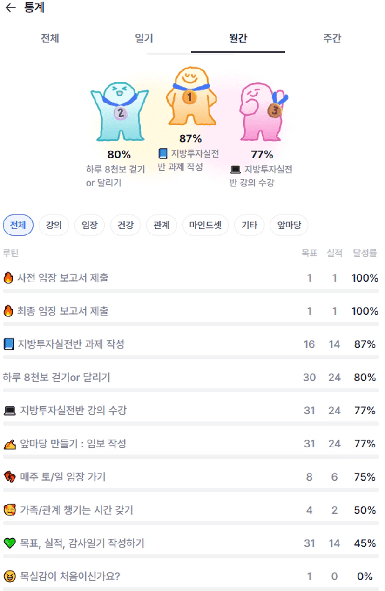Viewport: 385px width, 591px height.
Task: Click the orange first-place medal character
Action: coord(190,96)
